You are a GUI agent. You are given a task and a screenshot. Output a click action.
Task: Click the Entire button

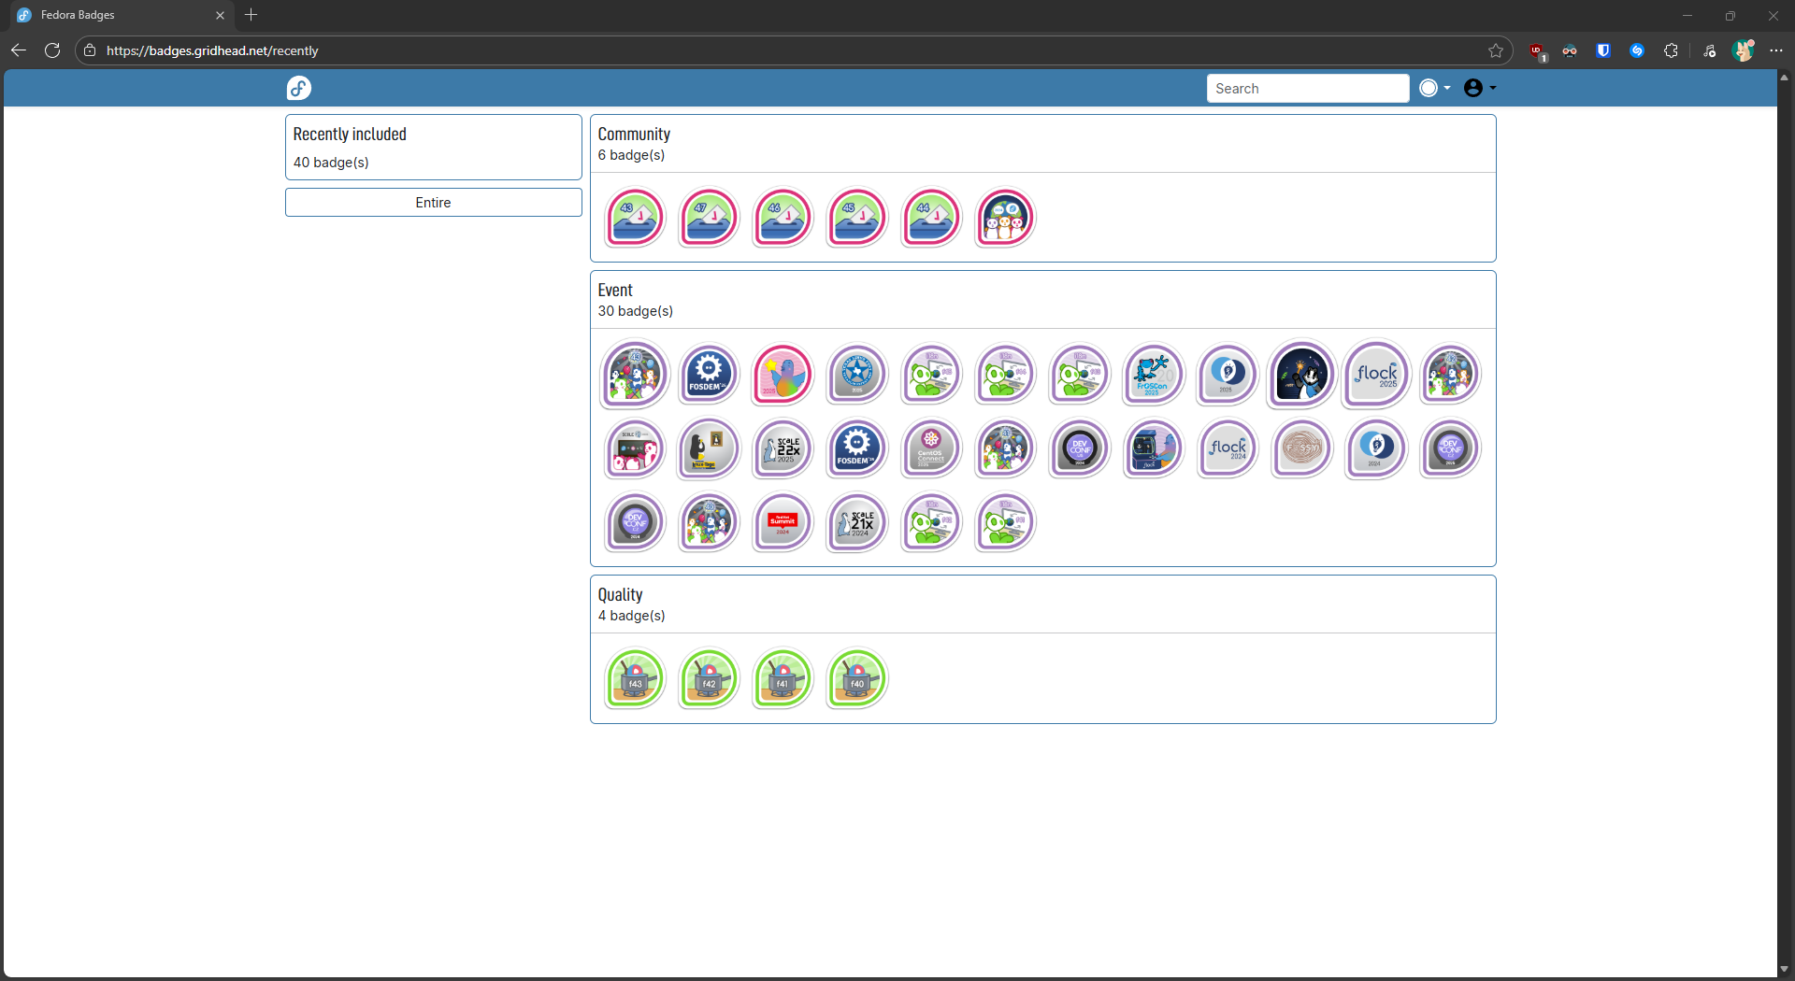point(433,203)
